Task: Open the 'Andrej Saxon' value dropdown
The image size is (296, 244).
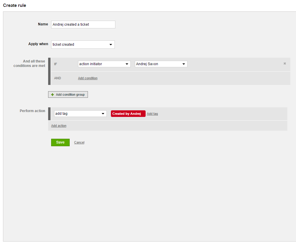Action: pyautogui.click(x=161, y=64)
